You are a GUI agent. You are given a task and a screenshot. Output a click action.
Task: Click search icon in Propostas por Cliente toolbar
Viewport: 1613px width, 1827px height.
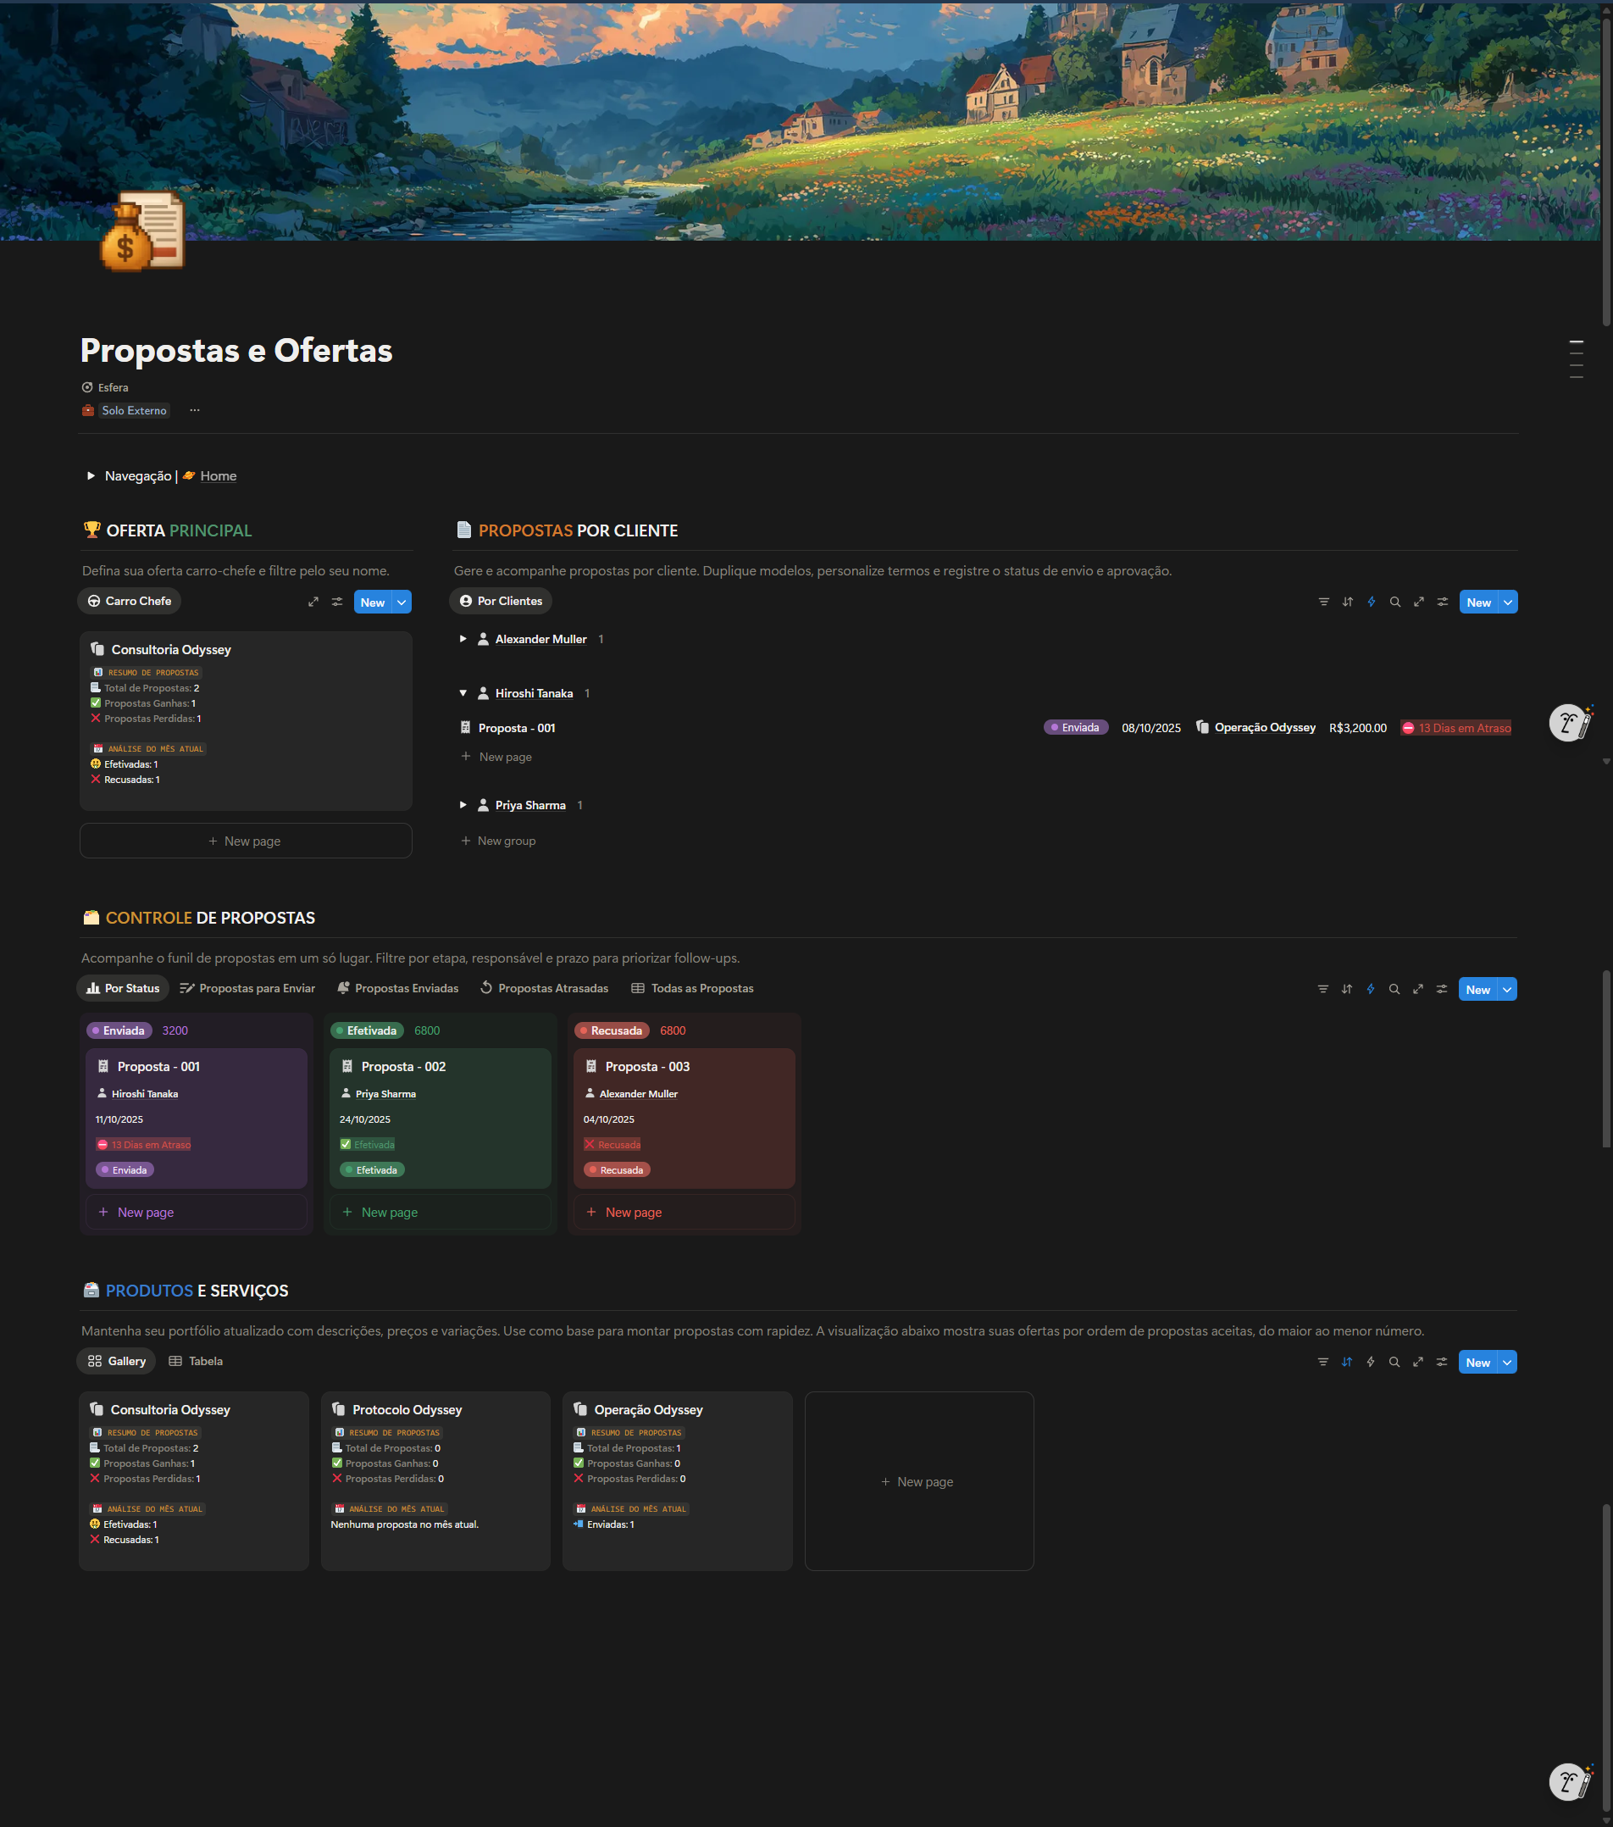coord(1395,603)
